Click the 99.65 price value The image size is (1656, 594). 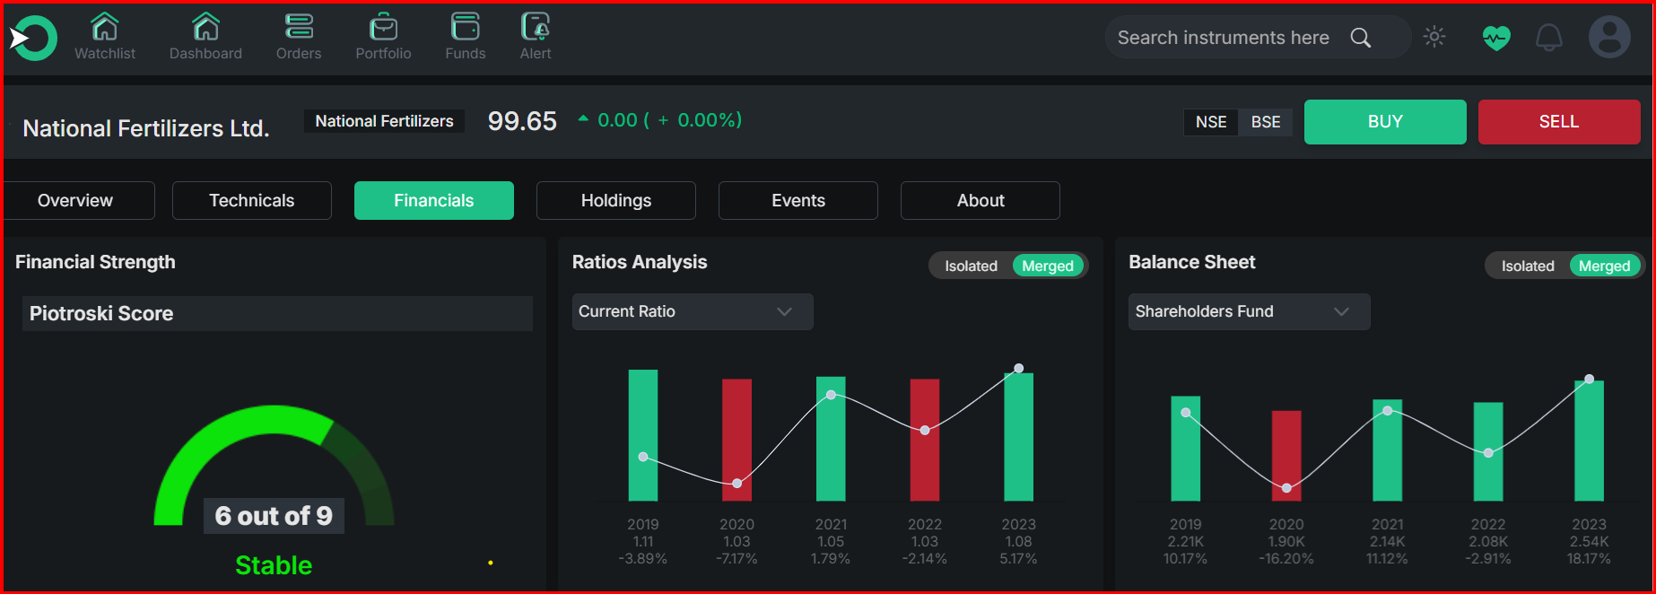(x=522, y=121)
